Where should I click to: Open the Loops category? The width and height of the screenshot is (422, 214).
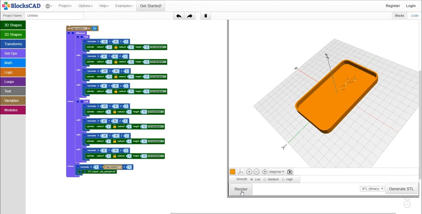pos(13,82)
